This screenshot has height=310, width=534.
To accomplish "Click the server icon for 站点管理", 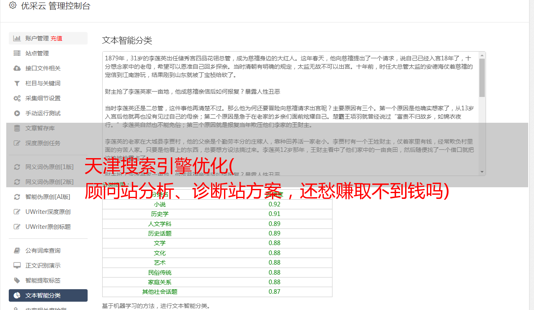I will point(17,53).
